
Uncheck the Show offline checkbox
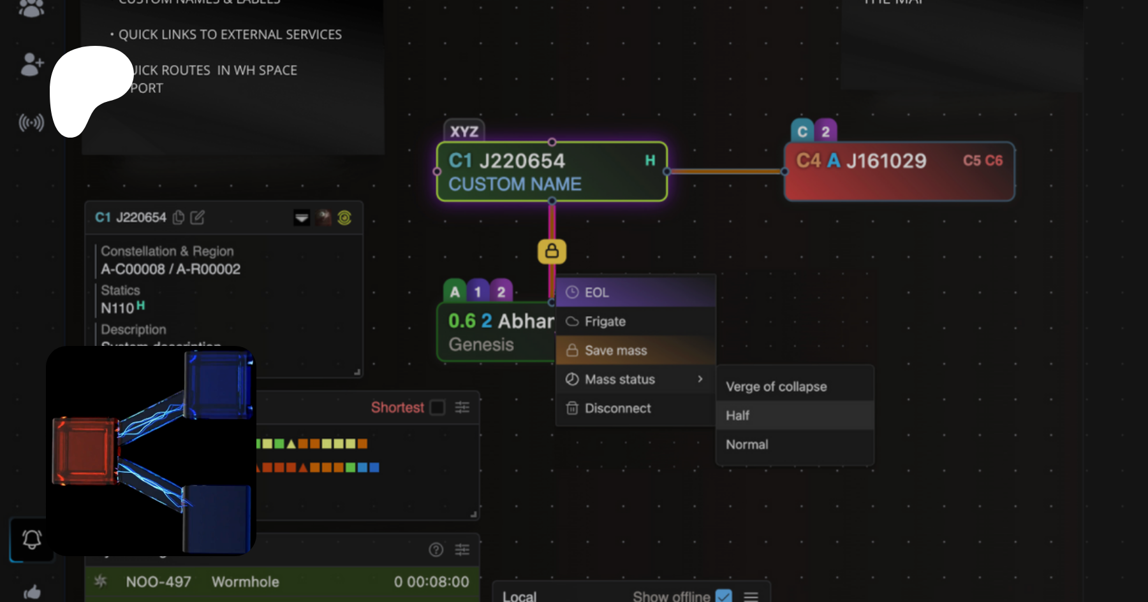pos(723,596)
